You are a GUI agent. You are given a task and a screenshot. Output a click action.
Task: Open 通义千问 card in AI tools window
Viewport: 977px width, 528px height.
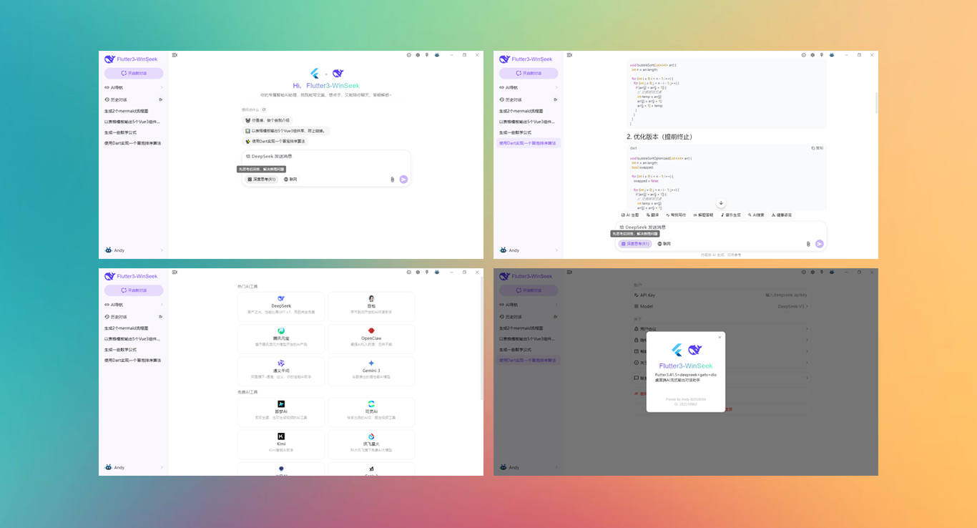coord(281,371)
